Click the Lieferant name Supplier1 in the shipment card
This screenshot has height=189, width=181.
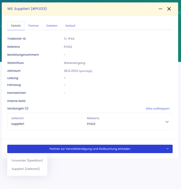[18, 124]
